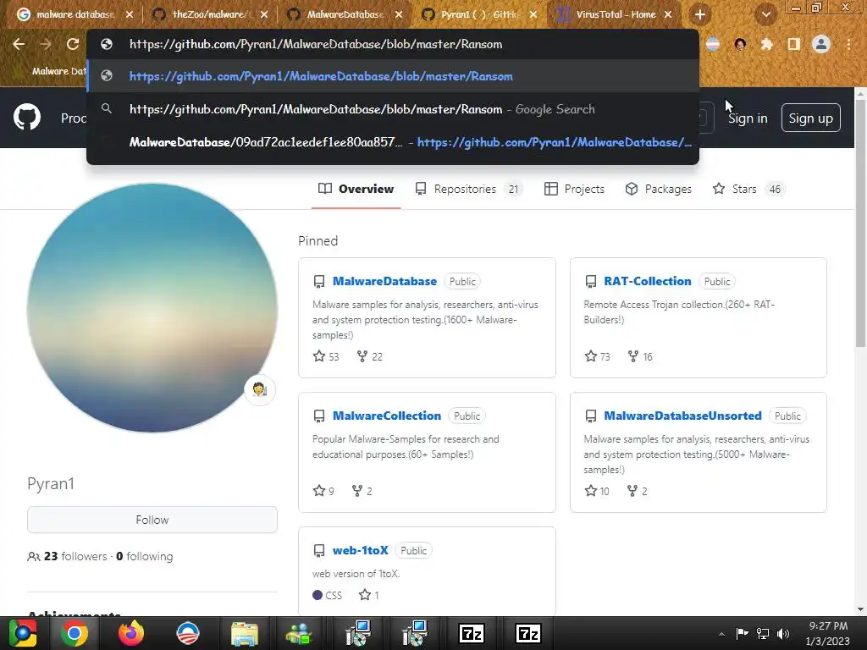View the 2 forks of MalwareCollection
This screenshot has width=867, height=650.
[x=362, y=491]
